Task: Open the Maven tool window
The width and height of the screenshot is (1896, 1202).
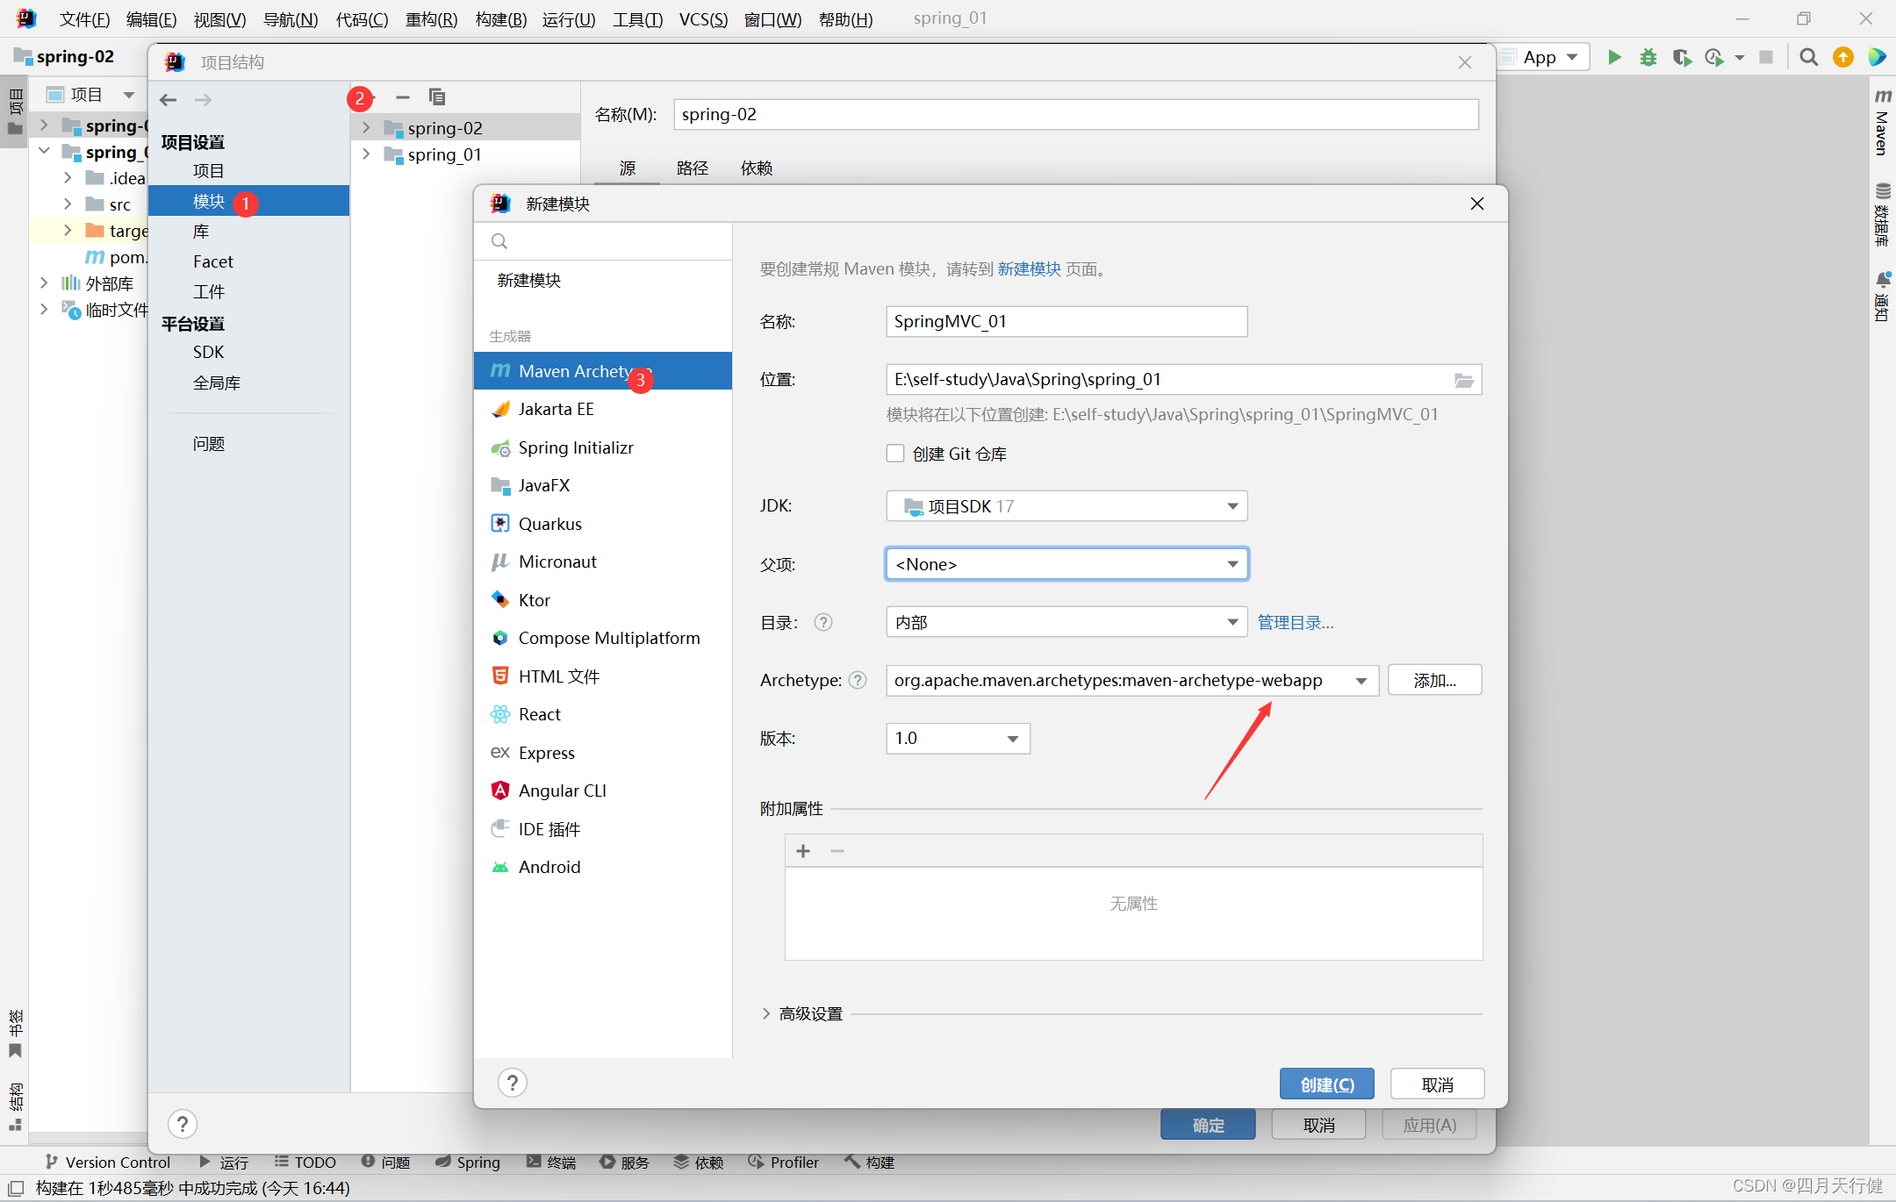Action: pyautogui.click(x=1882, y=123)
